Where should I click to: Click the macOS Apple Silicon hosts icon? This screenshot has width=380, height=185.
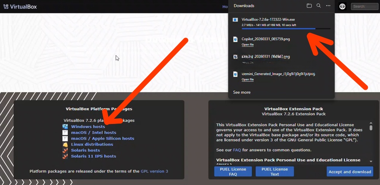[x=65, y=139]
